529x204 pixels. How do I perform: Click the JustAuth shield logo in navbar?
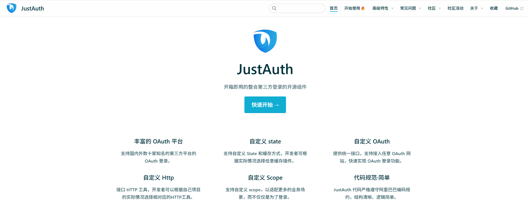coord(11,8)
